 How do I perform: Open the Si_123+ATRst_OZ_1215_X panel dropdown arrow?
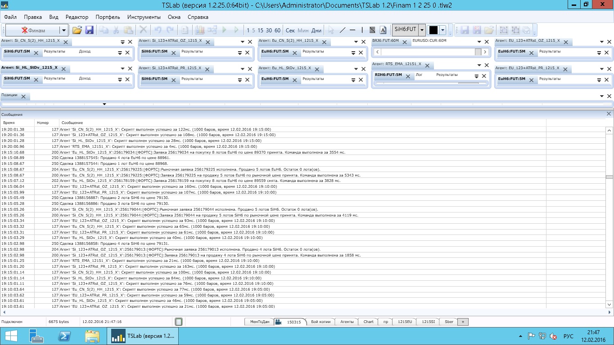click(x=242, y=42)
